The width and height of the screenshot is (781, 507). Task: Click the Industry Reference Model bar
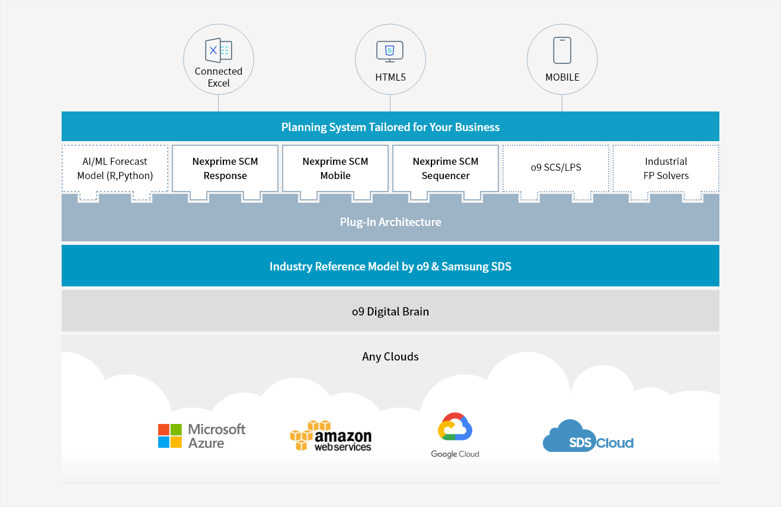(390, 266)
